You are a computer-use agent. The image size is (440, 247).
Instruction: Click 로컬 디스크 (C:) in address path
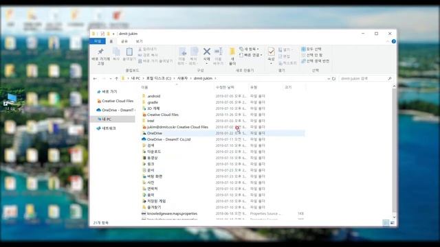pyautogui.click(x=159, y=78)
